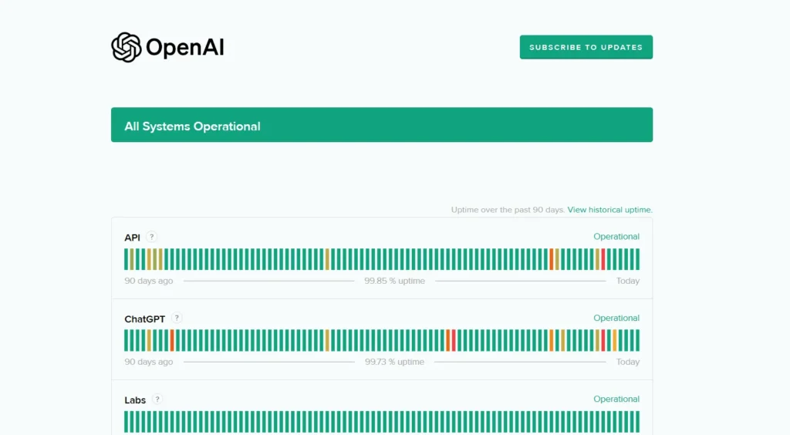Click the red outage bar in ChatGPT timeline middle
The image size is (790, 435).
454,340
